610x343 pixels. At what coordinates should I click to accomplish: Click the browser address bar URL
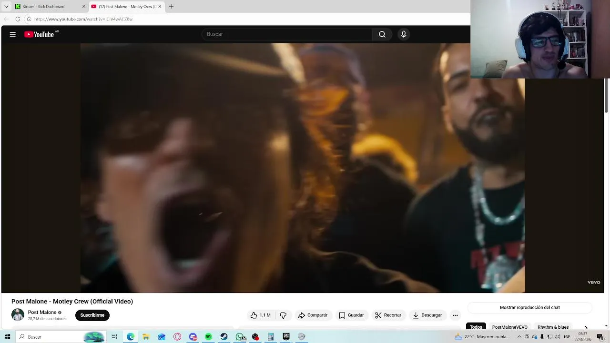pyautogui.click(x=83, y=19)
